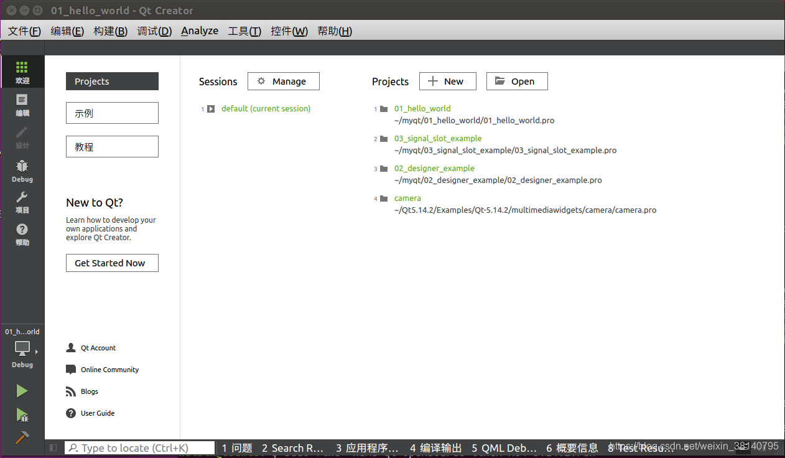Open recent project 01_hello_world

pos(422,108)
